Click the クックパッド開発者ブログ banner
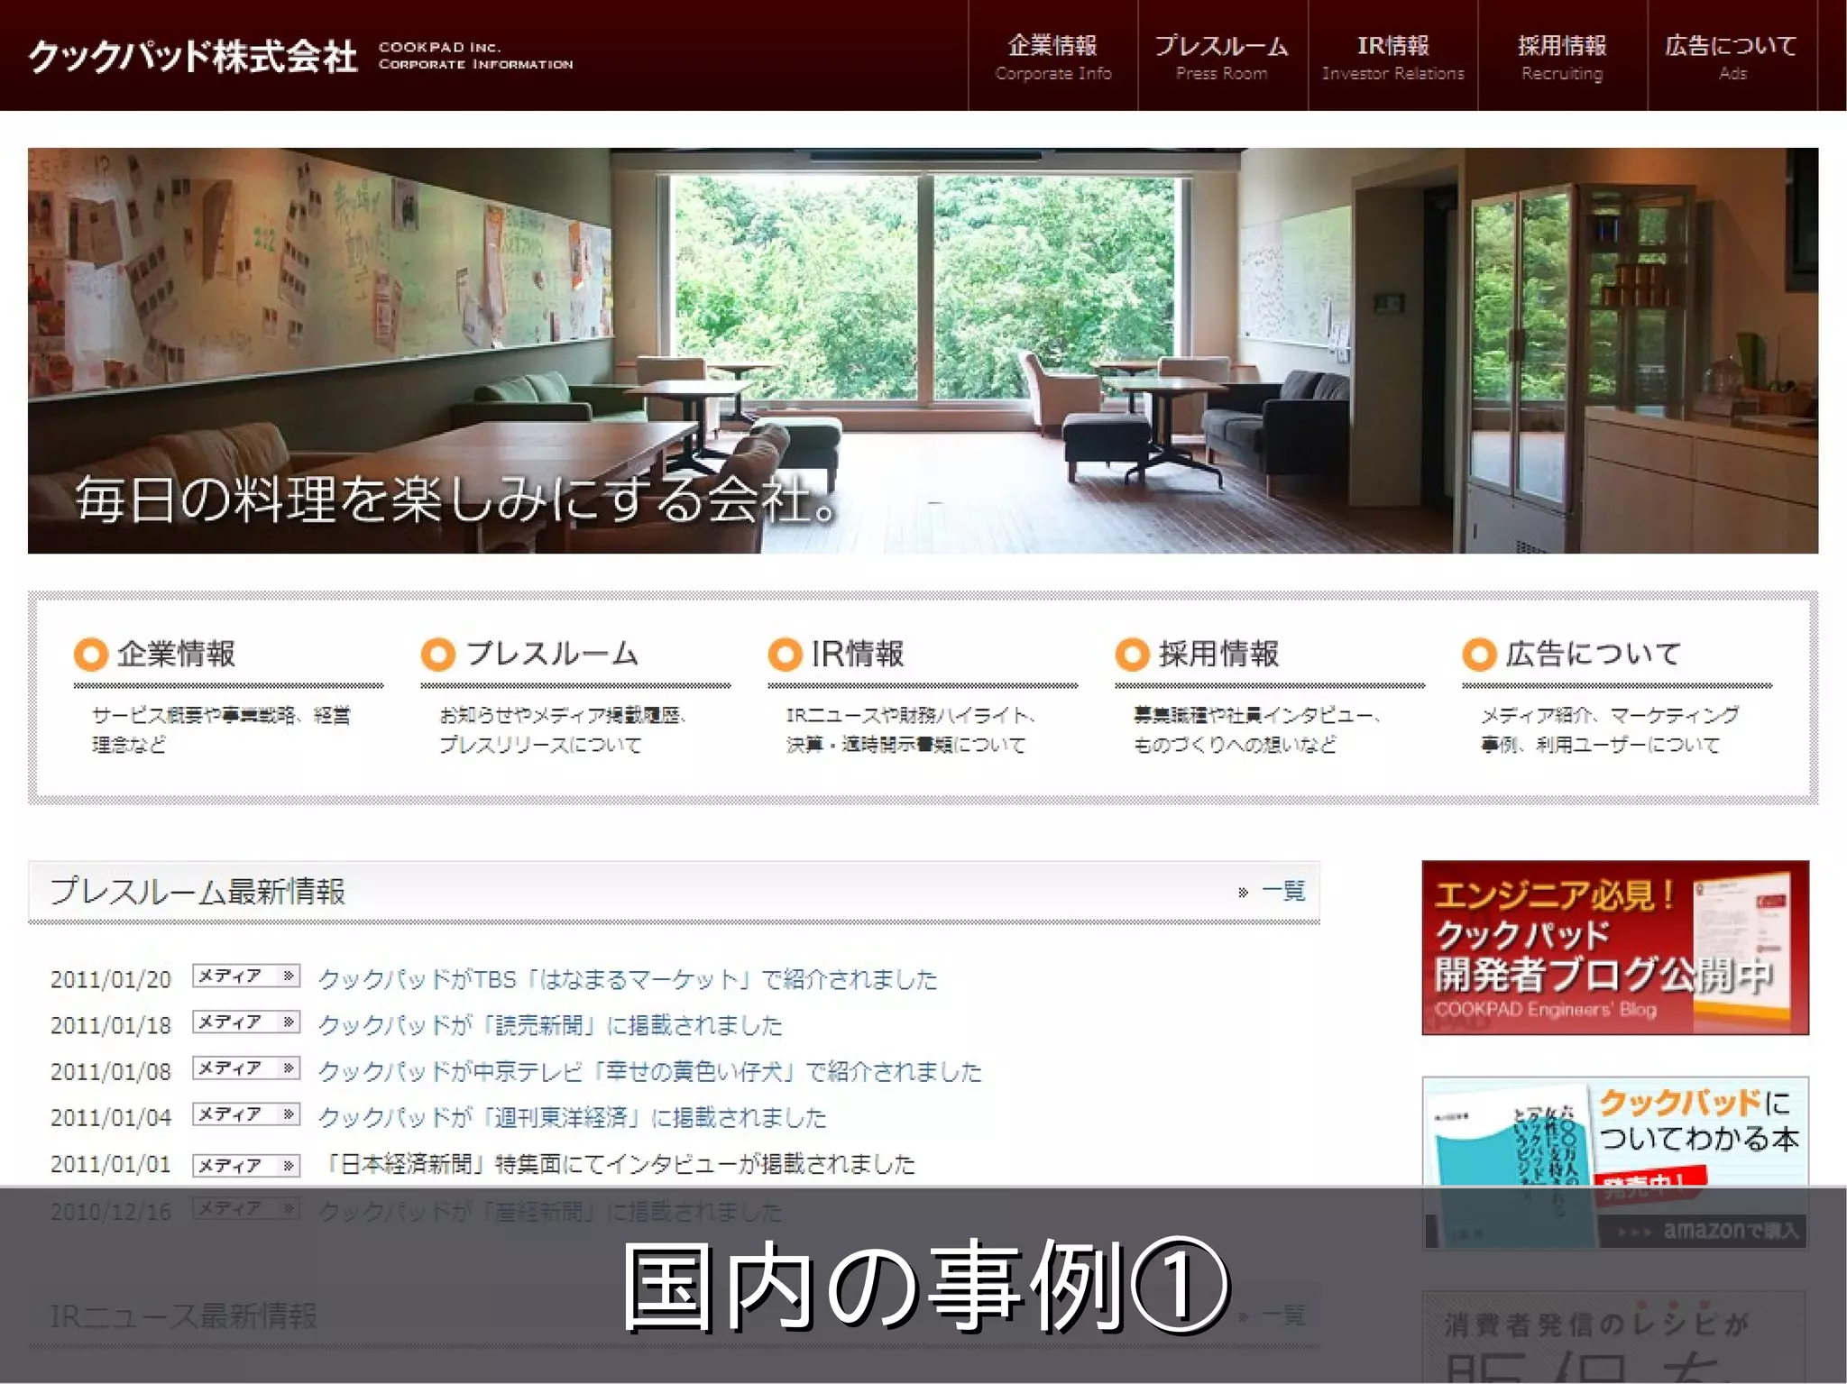The height and width of the screenshot is (1384, 1847). pyautogui.click(x=1614, y=947)
